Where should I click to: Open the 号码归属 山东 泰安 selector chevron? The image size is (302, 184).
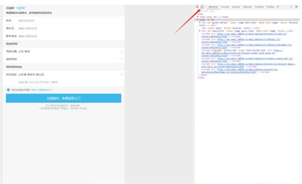[121, 51]
